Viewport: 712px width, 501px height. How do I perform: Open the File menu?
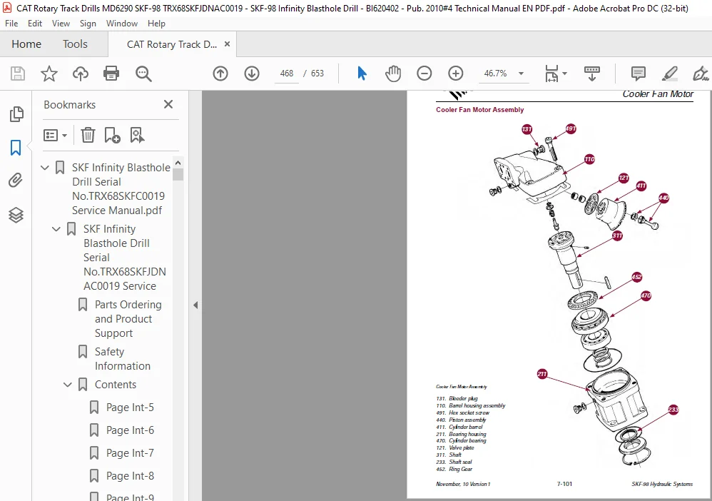tap(11, 23)
